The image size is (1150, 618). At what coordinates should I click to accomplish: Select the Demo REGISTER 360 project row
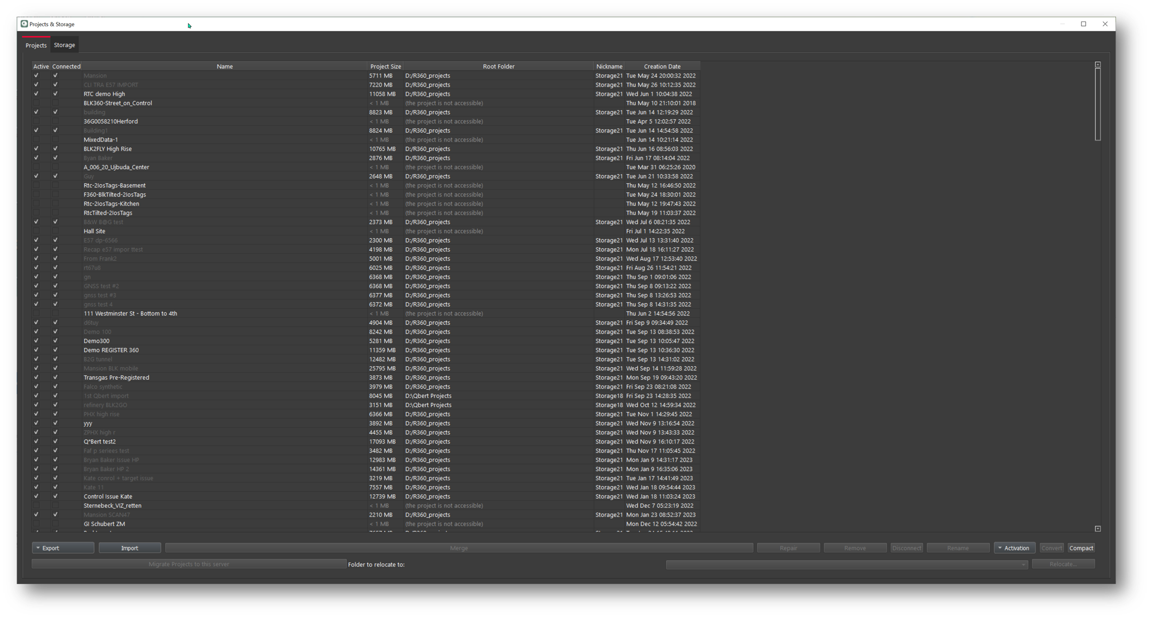(x=111, y=351)
